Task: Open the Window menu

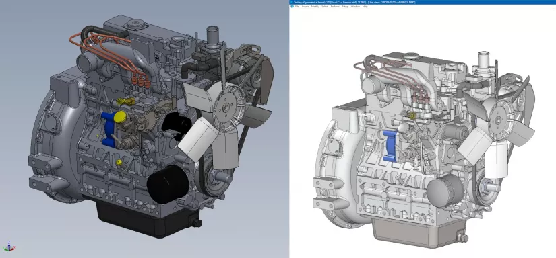Action: pyautogui.click(x=355, y=6)
